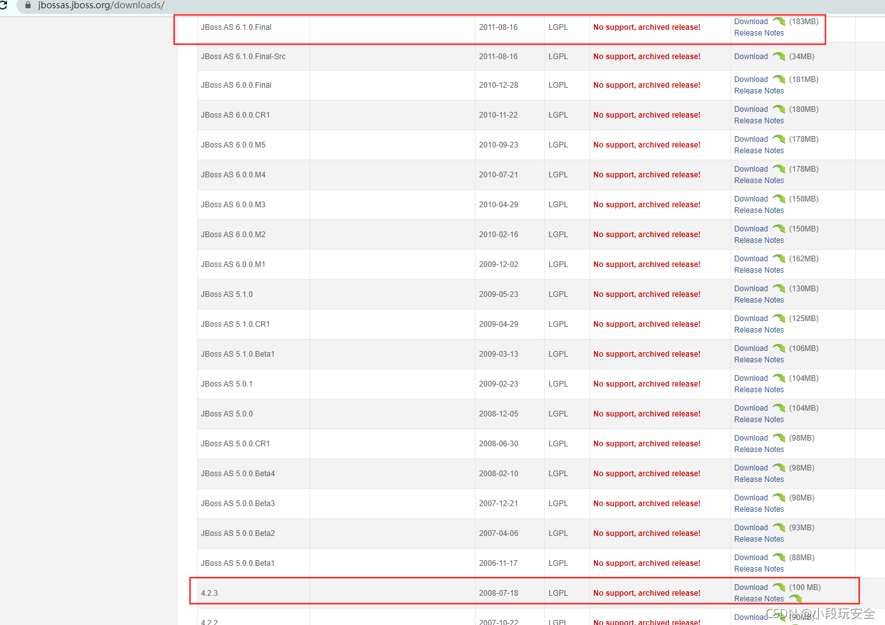Image resolution: width=885 pixels, height=625 pixels.
Task: Click green download arrow for 5.0.0.Beta2
Action: coord(779,528)
